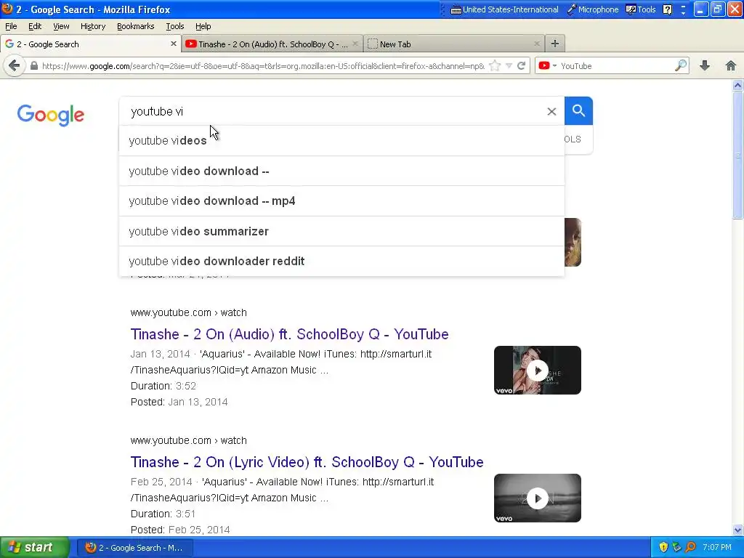
Task: Click the language bar Tools button
Action: (x=641, y=9)
